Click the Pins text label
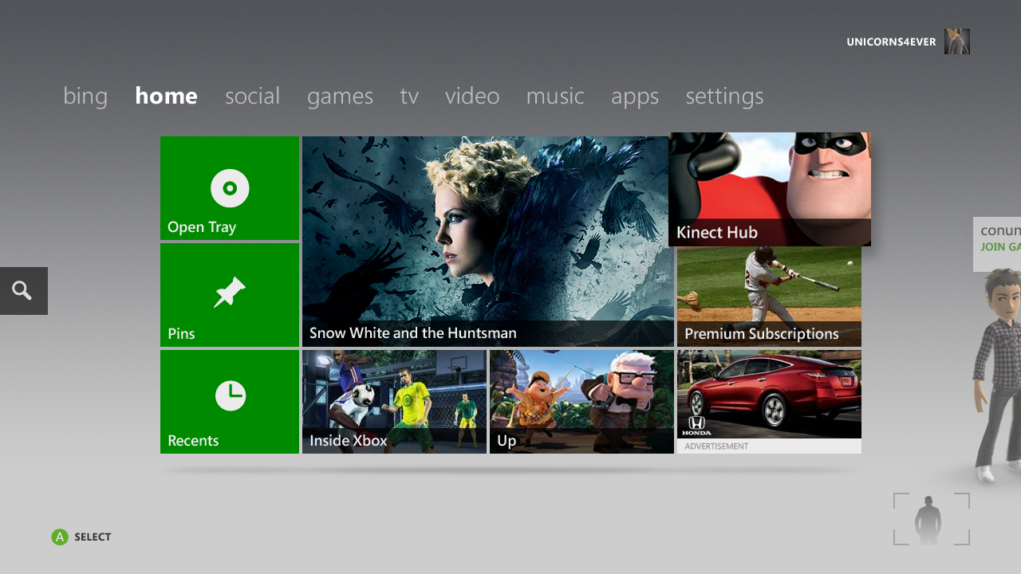 click(181, 334)
